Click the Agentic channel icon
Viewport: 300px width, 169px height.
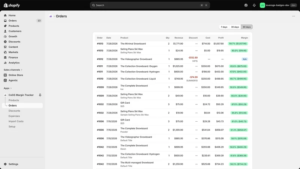click(x=5, y=80)
